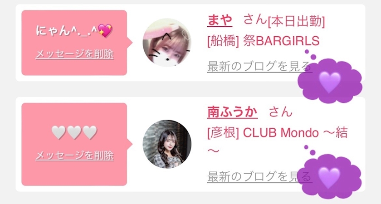Click the middle white heart emoji
Screen dimensions: 381x204
coord(74,132)
